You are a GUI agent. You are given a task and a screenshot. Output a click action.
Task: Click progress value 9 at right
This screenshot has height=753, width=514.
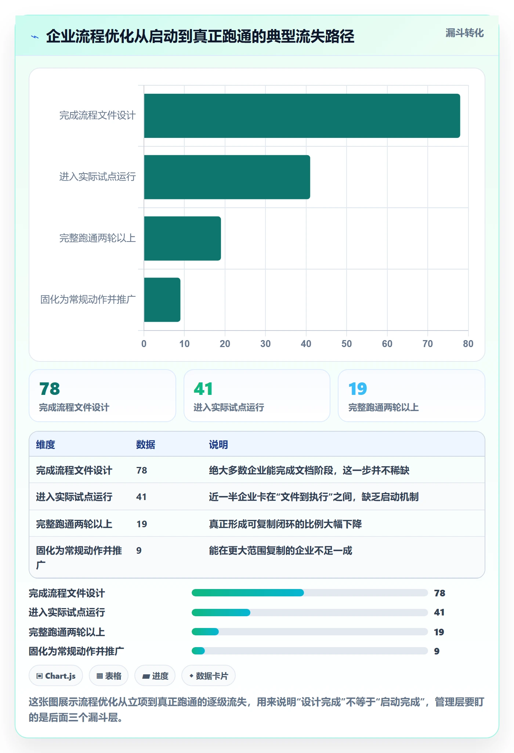[437, 651]
